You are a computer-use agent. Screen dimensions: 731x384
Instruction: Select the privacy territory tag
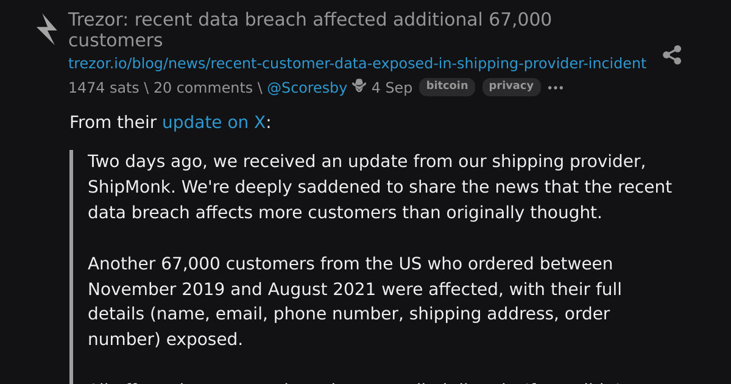point(511,87)
